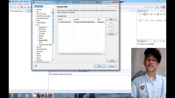
Task: Click the Quick Access field
Action: click(149, 7)
